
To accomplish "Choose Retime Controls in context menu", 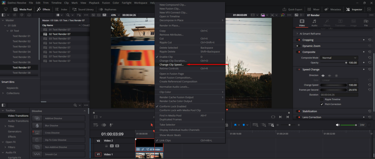I will [169, 69].
